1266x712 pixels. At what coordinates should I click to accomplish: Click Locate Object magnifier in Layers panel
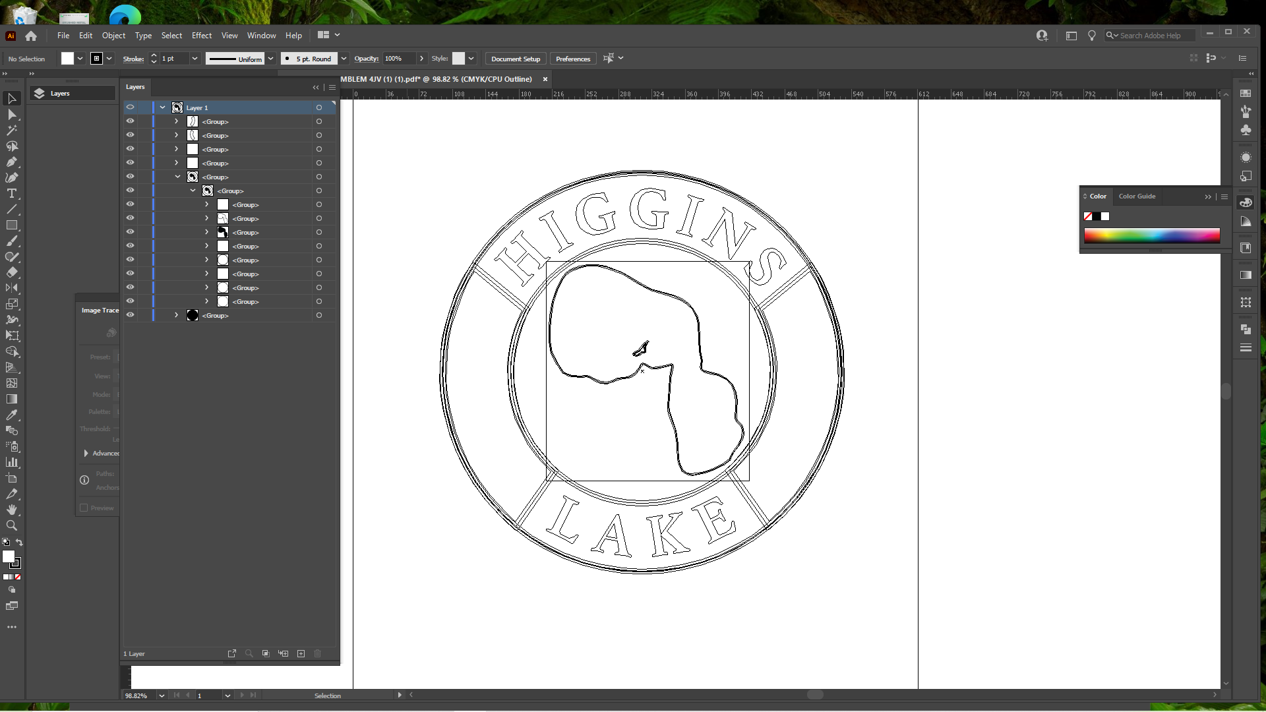click(x=249, y=653)
